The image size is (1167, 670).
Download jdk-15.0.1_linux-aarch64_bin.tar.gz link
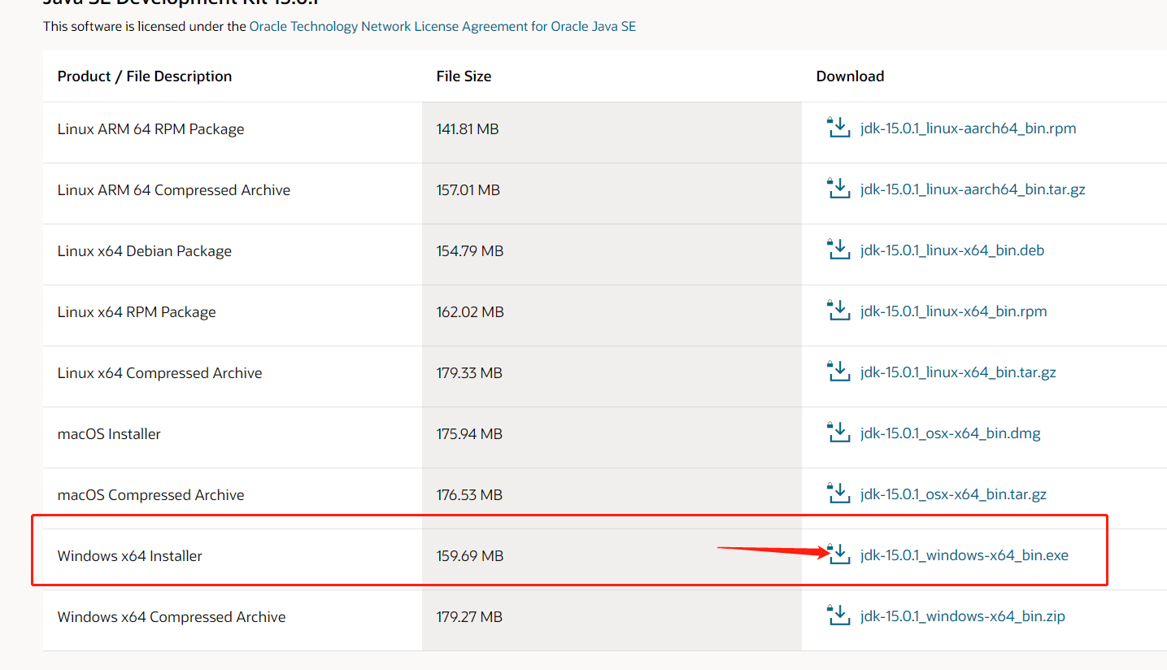(x=973, y=189)
